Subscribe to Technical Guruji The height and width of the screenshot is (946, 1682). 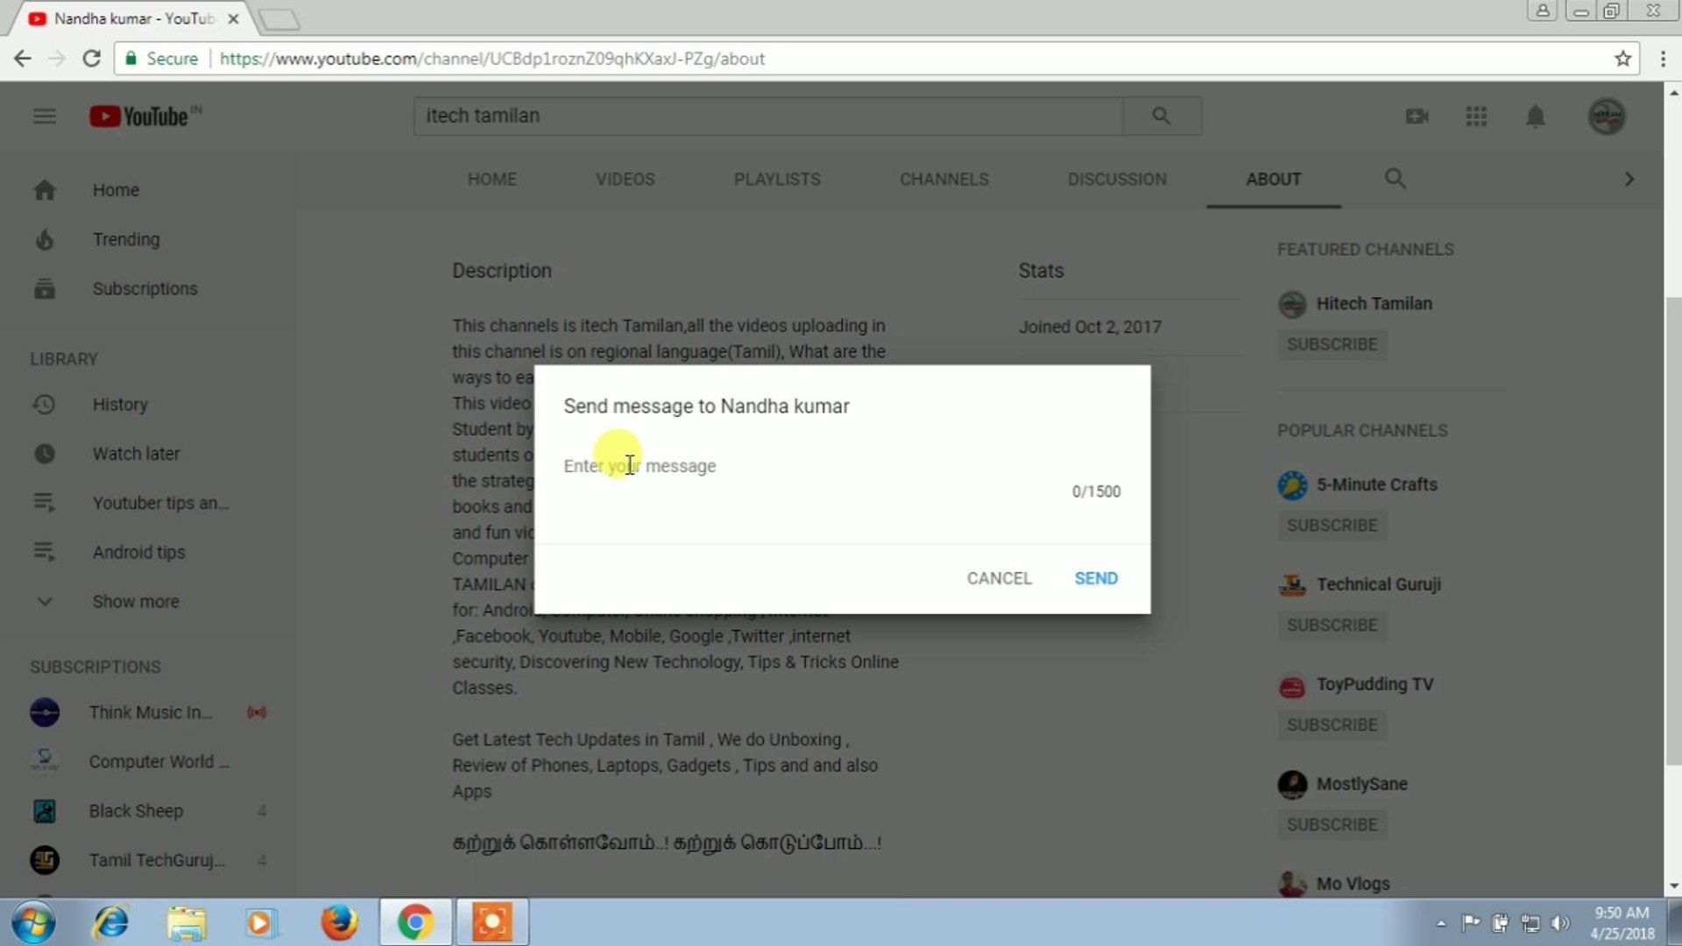[1331, 625]
